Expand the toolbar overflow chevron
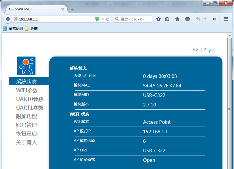The height and width of the screenshot is (169, 234). [214, 19]
